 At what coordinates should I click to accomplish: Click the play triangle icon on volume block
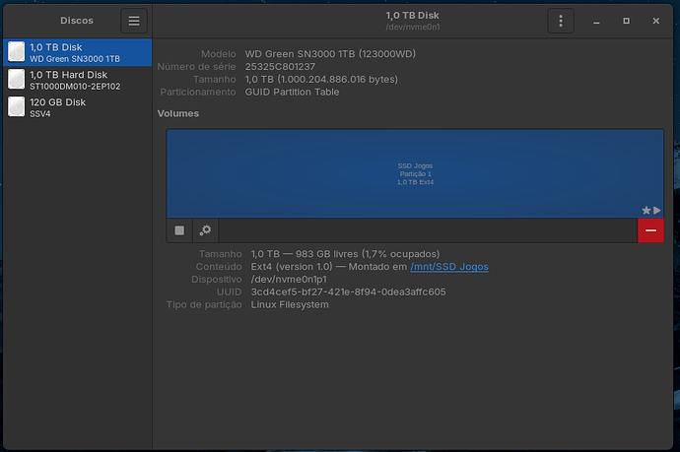point(657,210)
